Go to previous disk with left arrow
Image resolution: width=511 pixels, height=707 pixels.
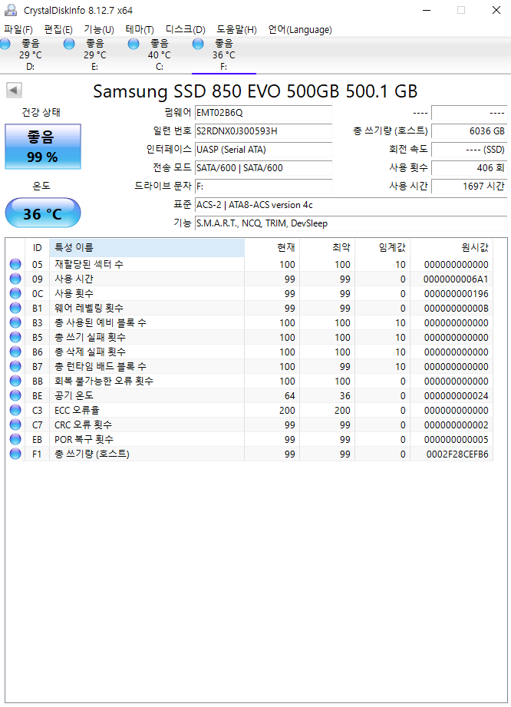14,90
